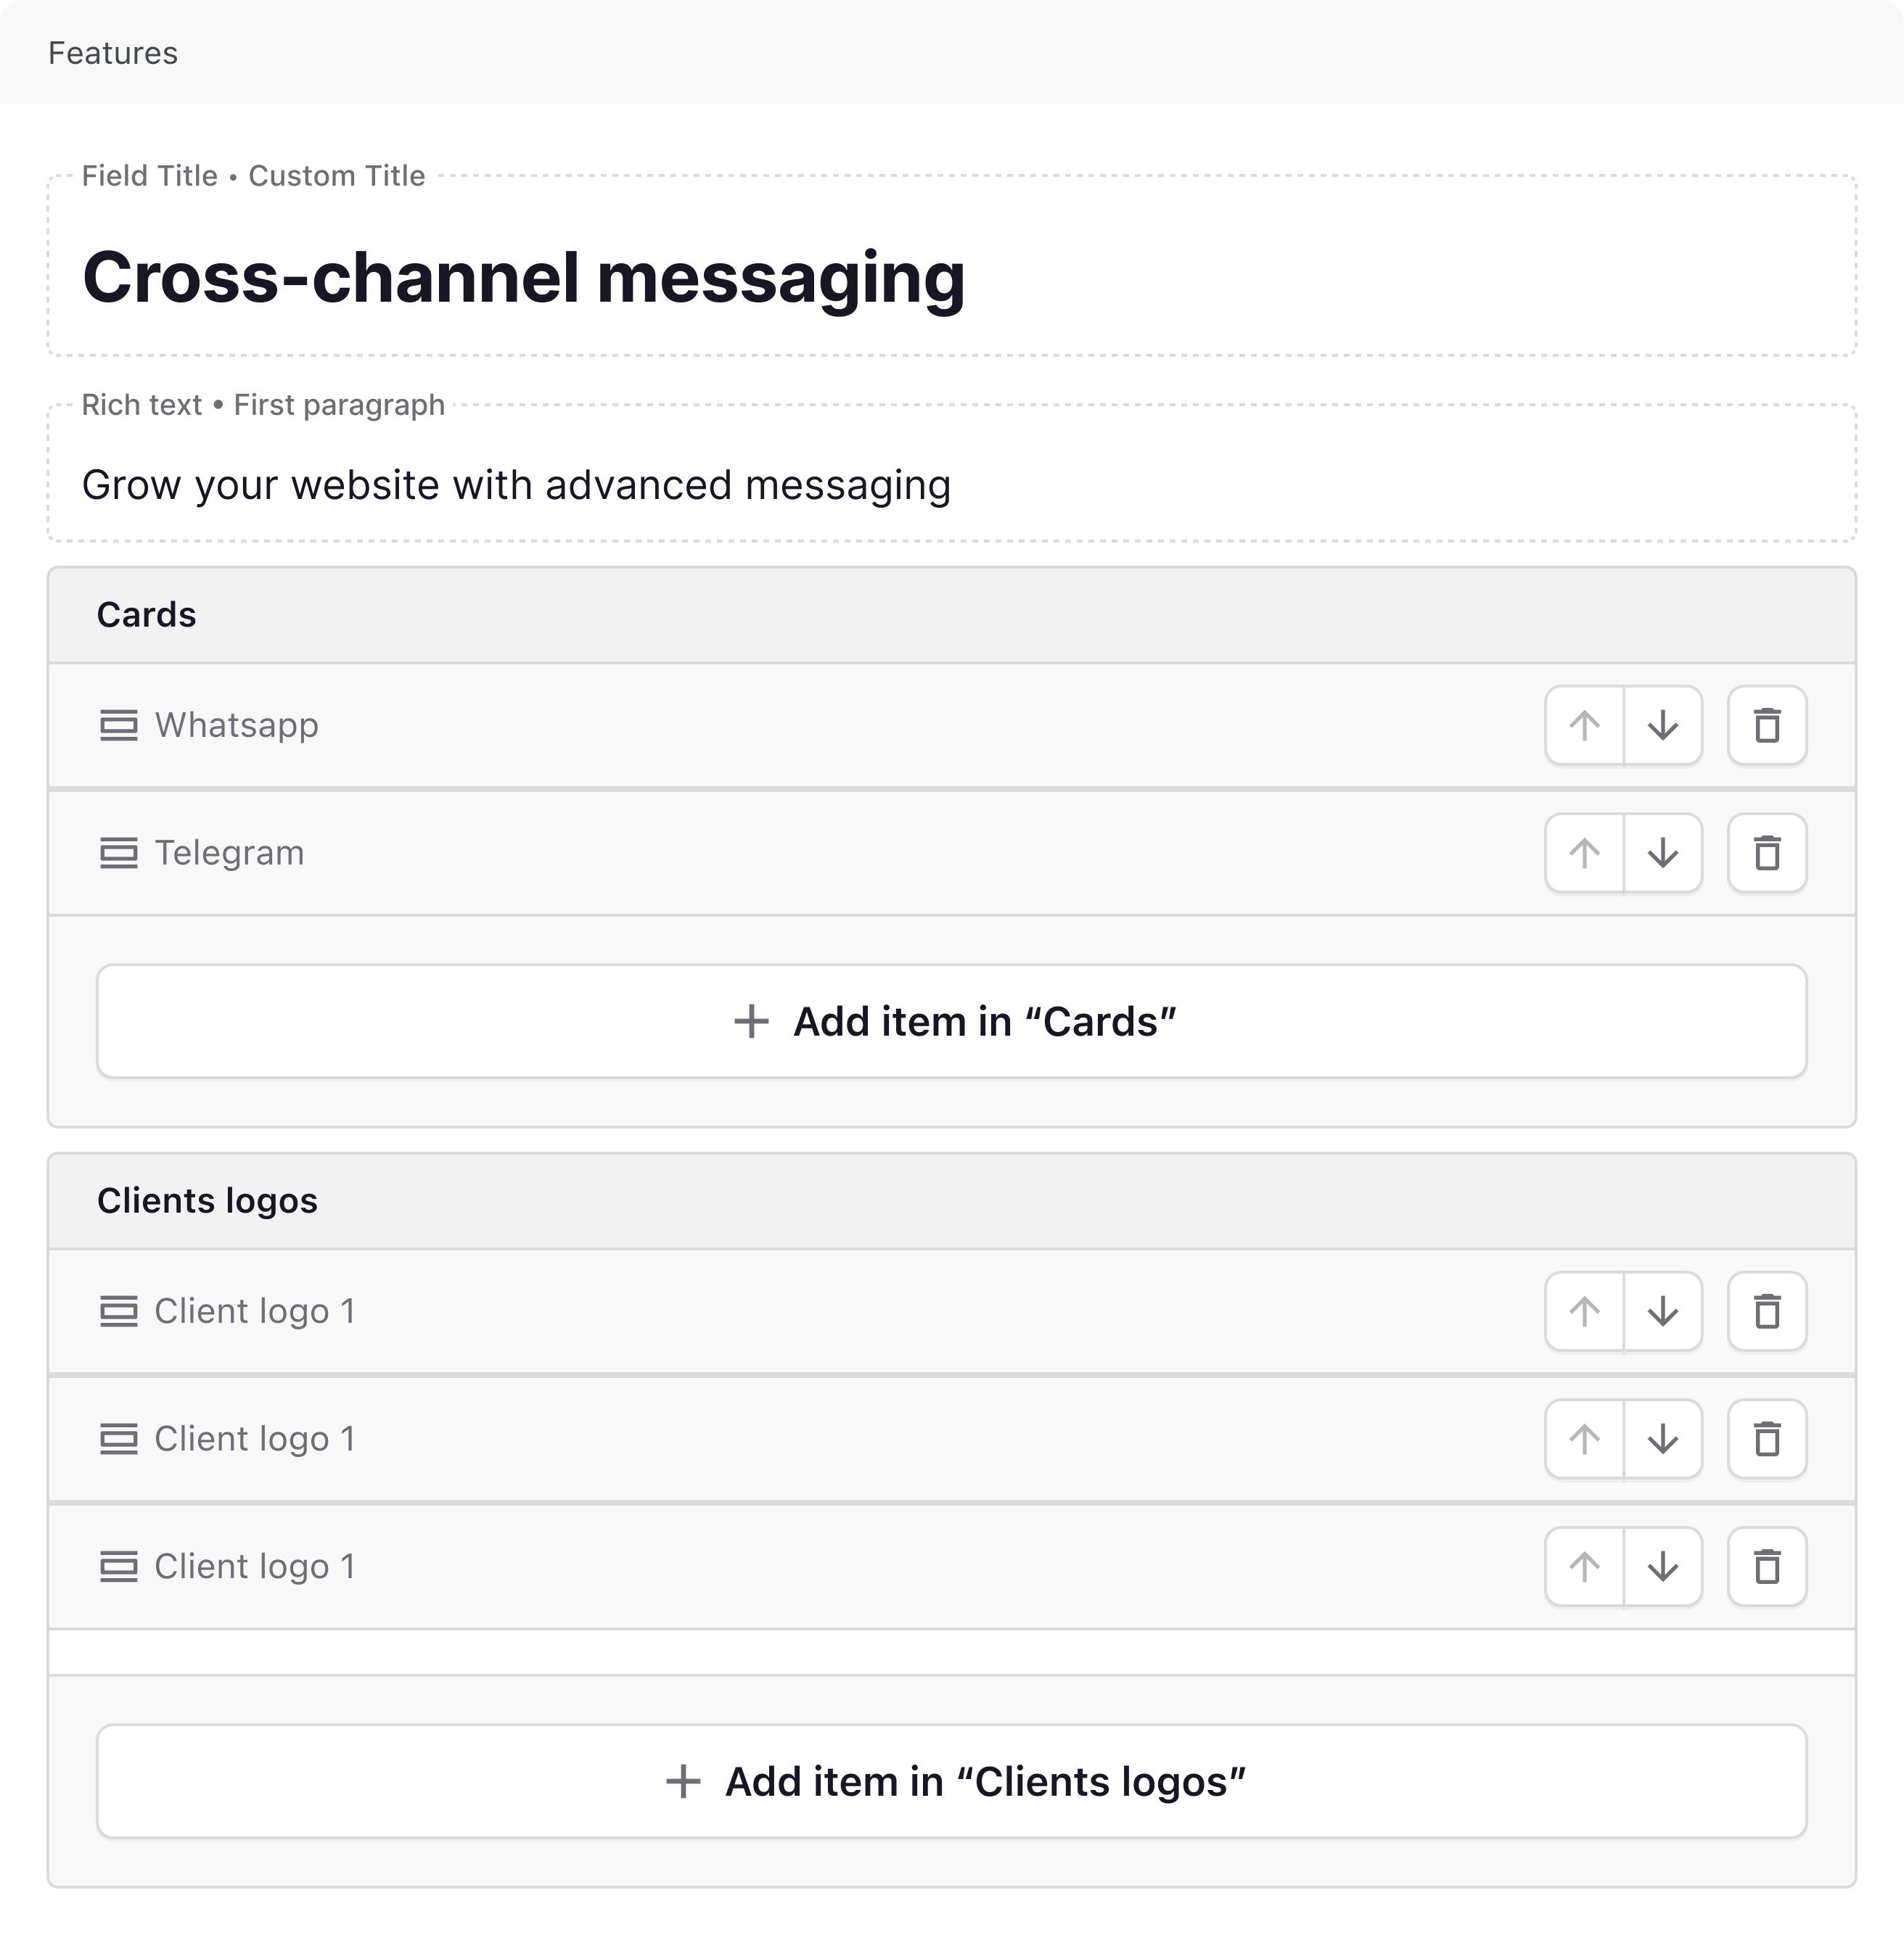Screen dimensions: 1904x1935
Task: Move first Client logo 1 down
Action: [x=1662, y=1311]
